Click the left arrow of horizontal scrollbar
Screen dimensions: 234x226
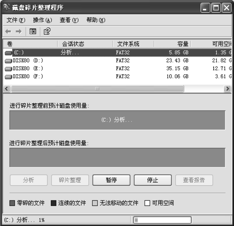point(7,89)
